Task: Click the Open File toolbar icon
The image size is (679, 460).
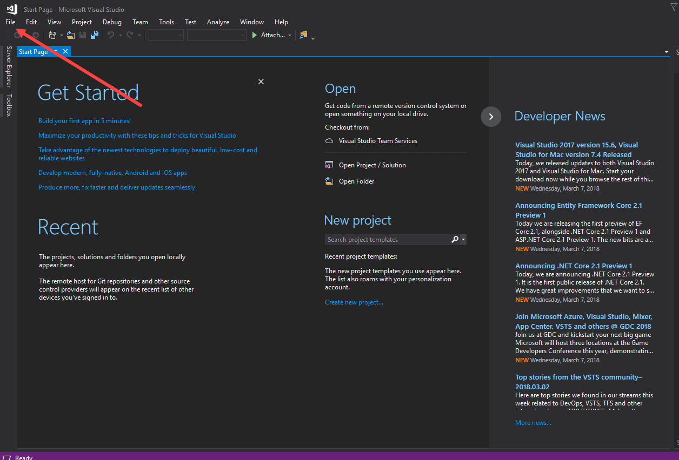Action: tap(71, 35)
